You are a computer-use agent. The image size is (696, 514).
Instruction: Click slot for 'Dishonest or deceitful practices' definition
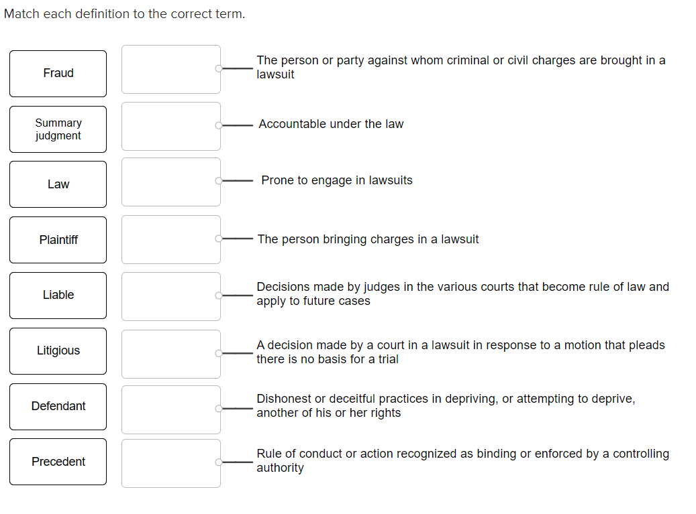pos(171,409)
